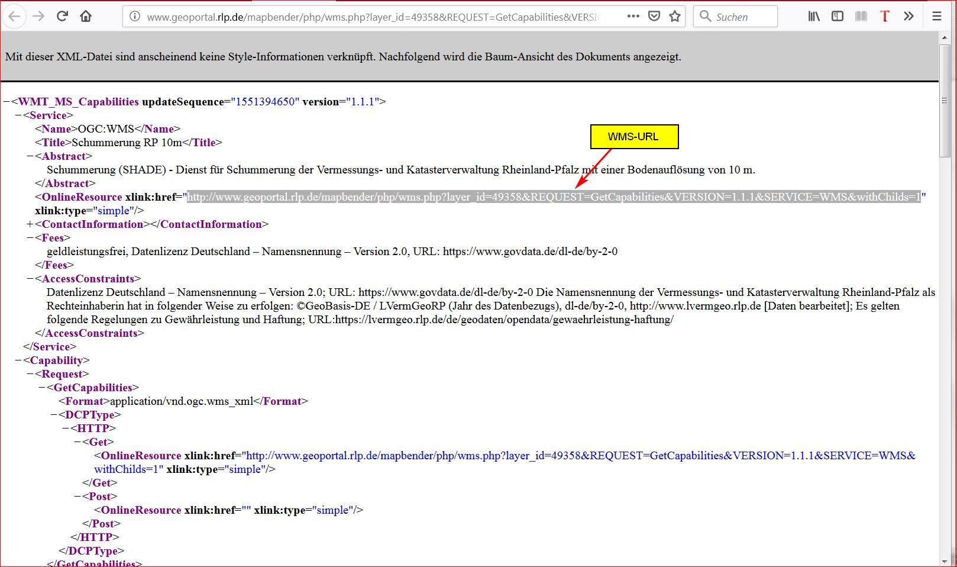Click the address bar URL
Image resolution: width=957 pixels, height=567 pixels.
[x=373, y=17]
